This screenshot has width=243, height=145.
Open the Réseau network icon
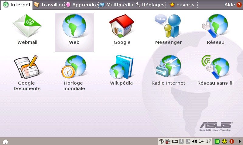[x=215, y=26]
